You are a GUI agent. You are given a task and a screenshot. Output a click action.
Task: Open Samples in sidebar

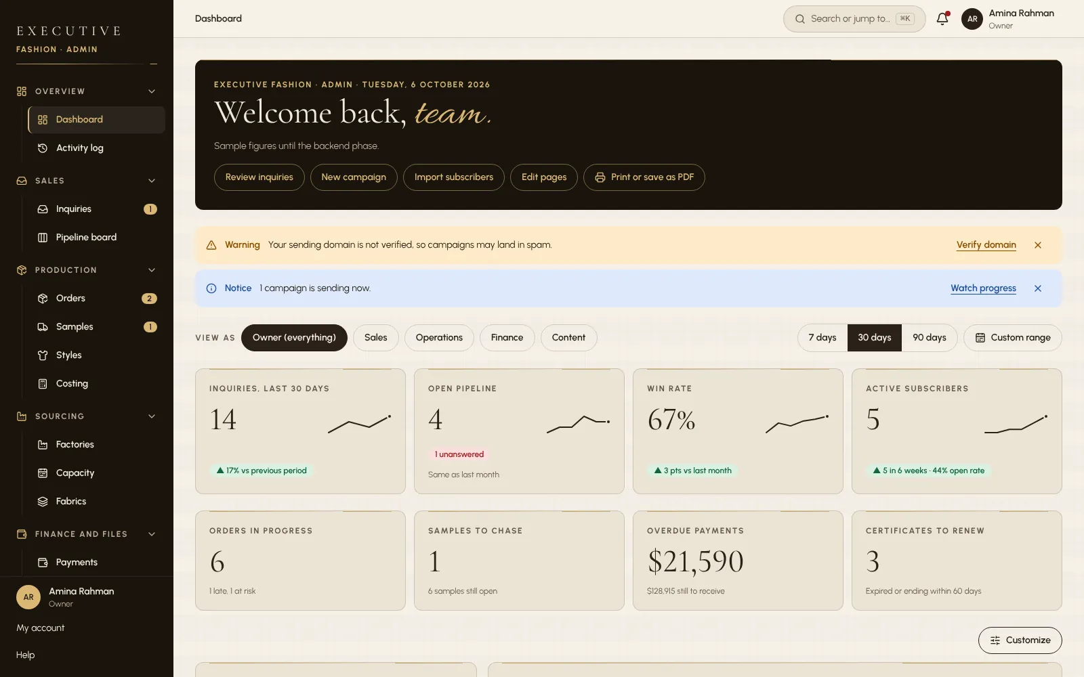point(96,327)
